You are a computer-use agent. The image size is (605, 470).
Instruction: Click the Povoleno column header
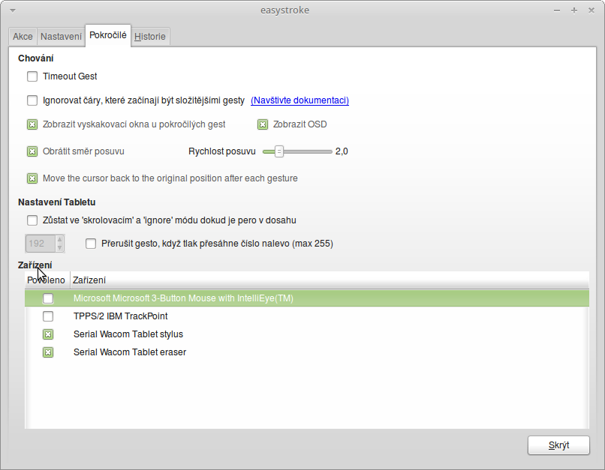click(x=47, y=280)
